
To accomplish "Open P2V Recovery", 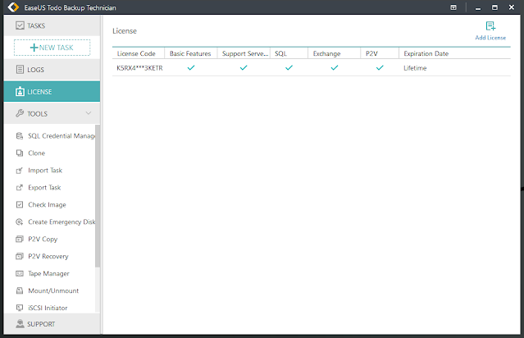I will (48, 256).
